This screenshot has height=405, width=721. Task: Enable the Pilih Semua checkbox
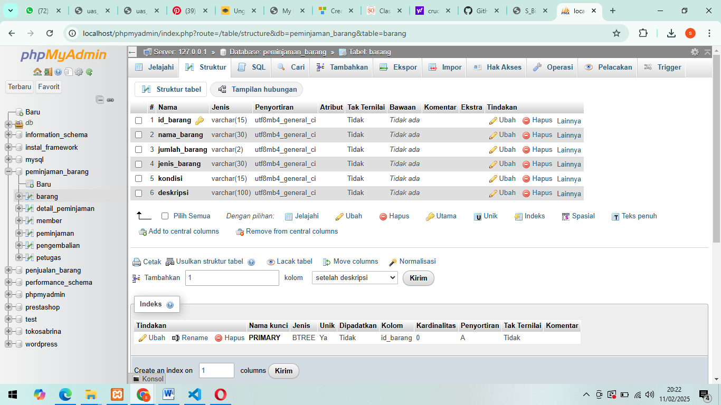click(x=165, y=216)
